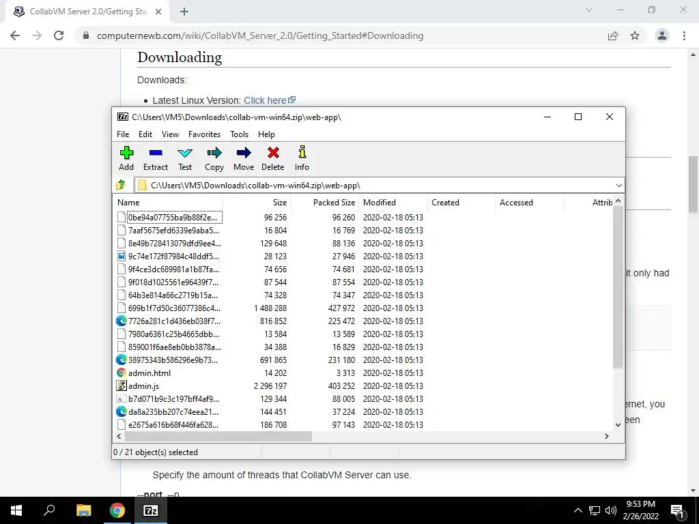Extract files using the blue minus icon
This screenshot has height=524, width=699.
click(x=156, y=153)
